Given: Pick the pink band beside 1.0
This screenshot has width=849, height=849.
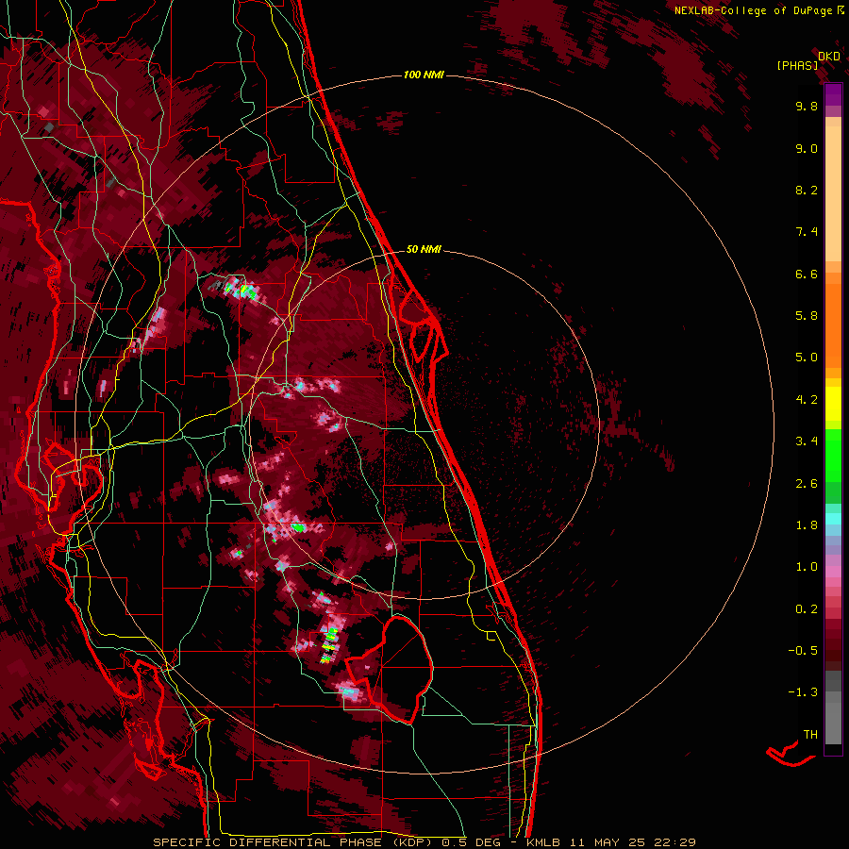Looking at the screenshot, I should click(833, 572).
